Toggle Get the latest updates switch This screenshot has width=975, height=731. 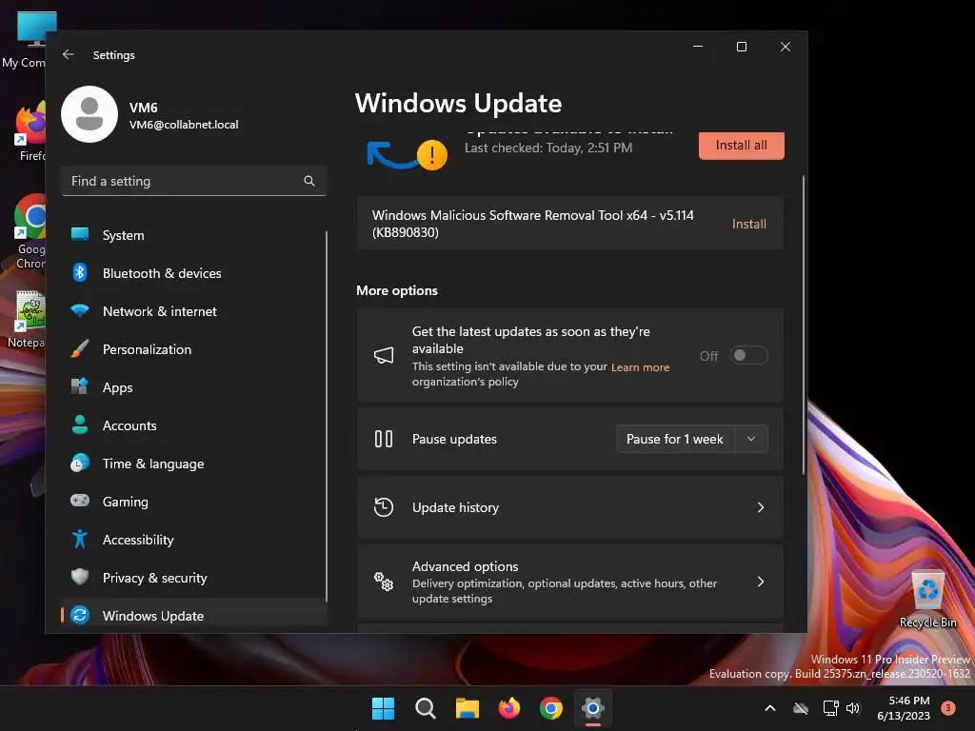click(x=748, y=356)
